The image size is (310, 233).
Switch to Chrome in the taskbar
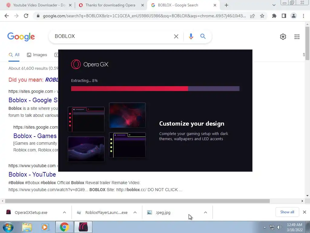64,227
